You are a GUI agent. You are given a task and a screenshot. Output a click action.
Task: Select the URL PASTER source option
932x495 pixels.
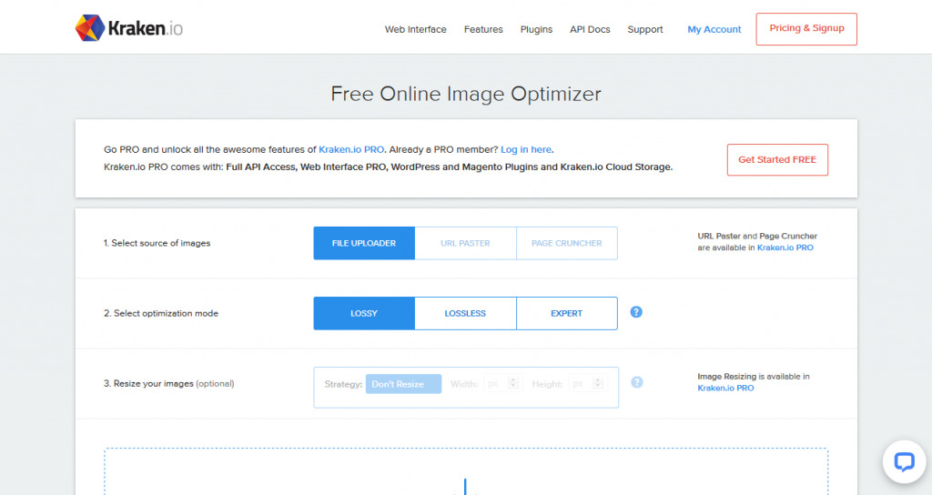click(465, 243)
